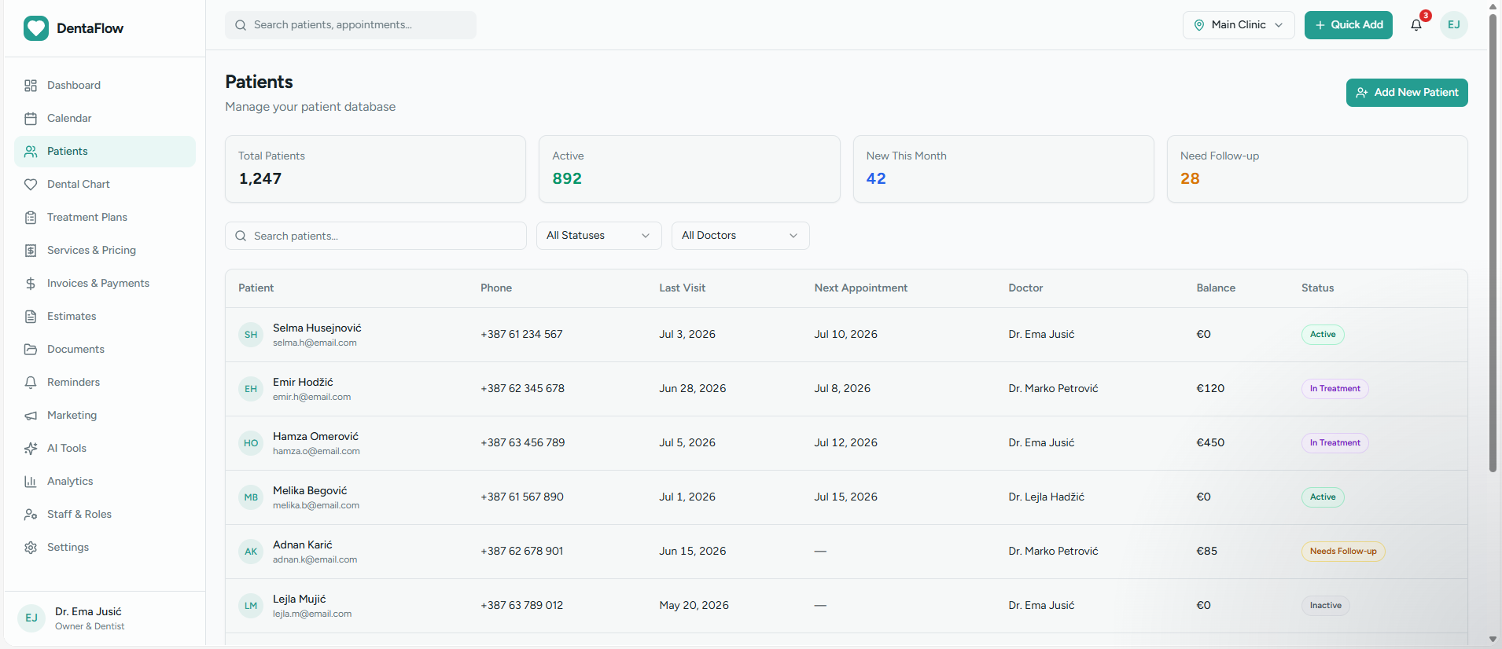This screenshot has width=1502, height=649.
Task: Click the MB avatar for Melika Begović
Action: [251, 497]
